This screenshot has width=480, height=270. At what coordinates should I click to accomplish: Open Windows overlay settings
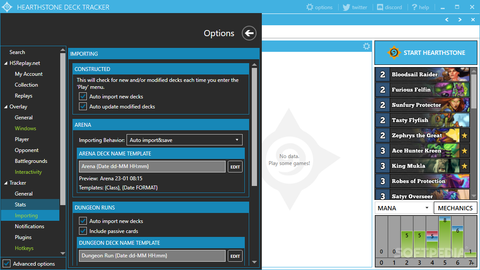[25, 128]
